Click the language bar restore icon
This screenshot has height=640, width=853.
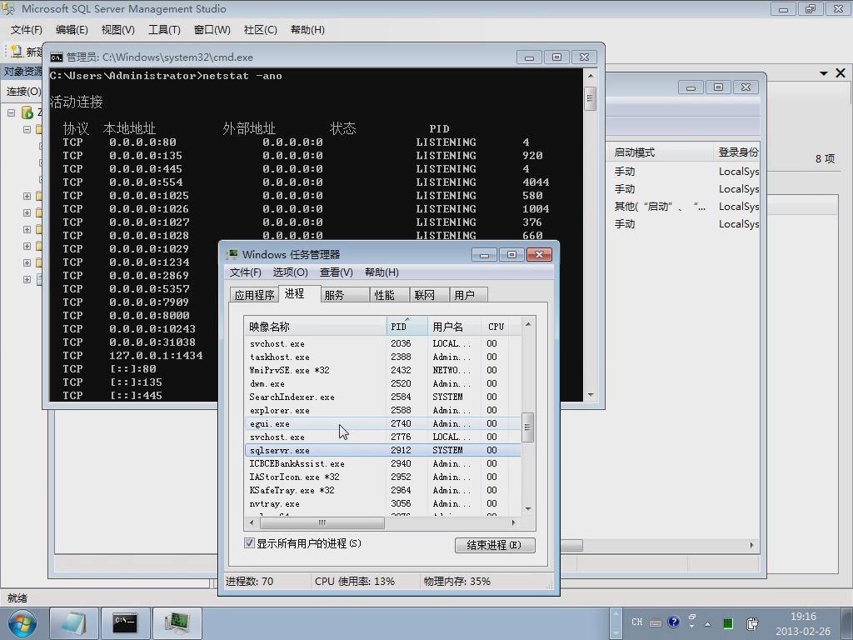[692, 617]
